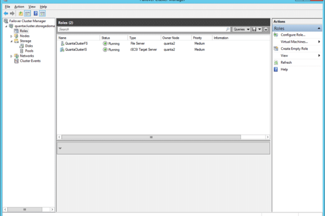Open the File menu
This screenshot has width=325, height=216.
point(7,7)
